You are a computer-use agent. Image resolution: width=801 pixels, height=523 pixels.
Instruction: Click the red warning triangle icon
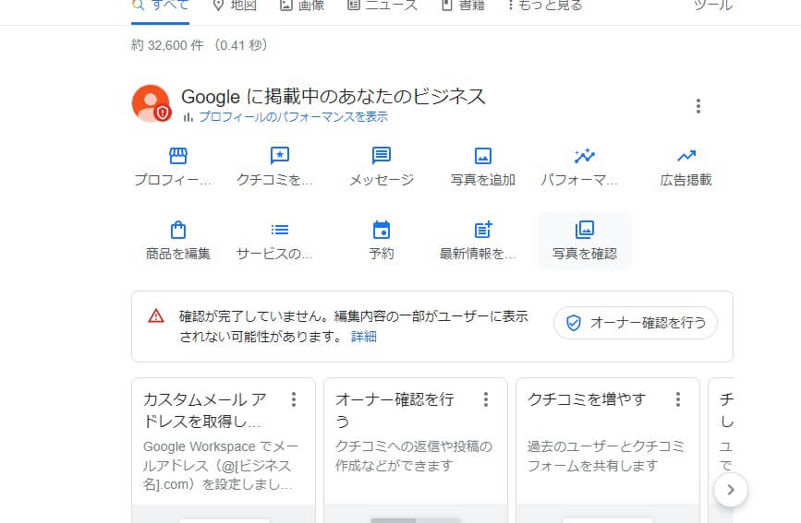[x=156, y=315]
